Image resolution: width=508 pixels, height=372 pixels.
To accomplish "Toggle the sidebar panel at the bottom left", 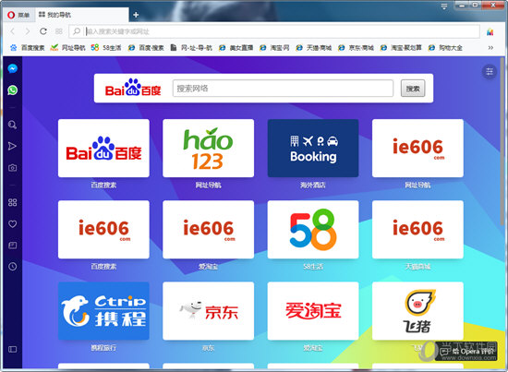I will [x=12, y=349].
